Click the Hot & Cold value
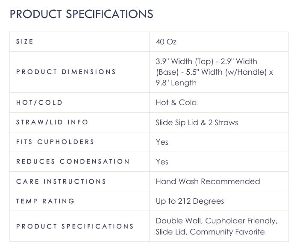 [176, 103]
